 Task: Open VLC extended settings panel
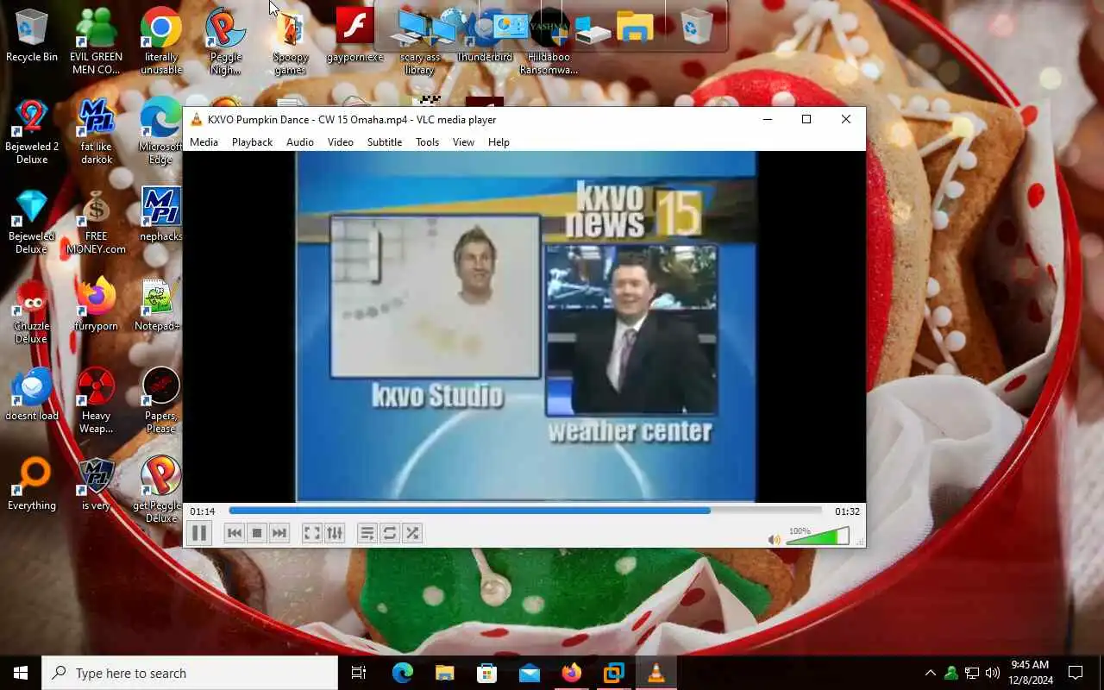pyautogui.click(x=335, y=534)
